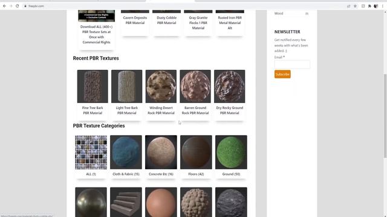Open the Barren Ground Rock sphere thumbnail
The image size is (387, 217).
tap(195, 86)
